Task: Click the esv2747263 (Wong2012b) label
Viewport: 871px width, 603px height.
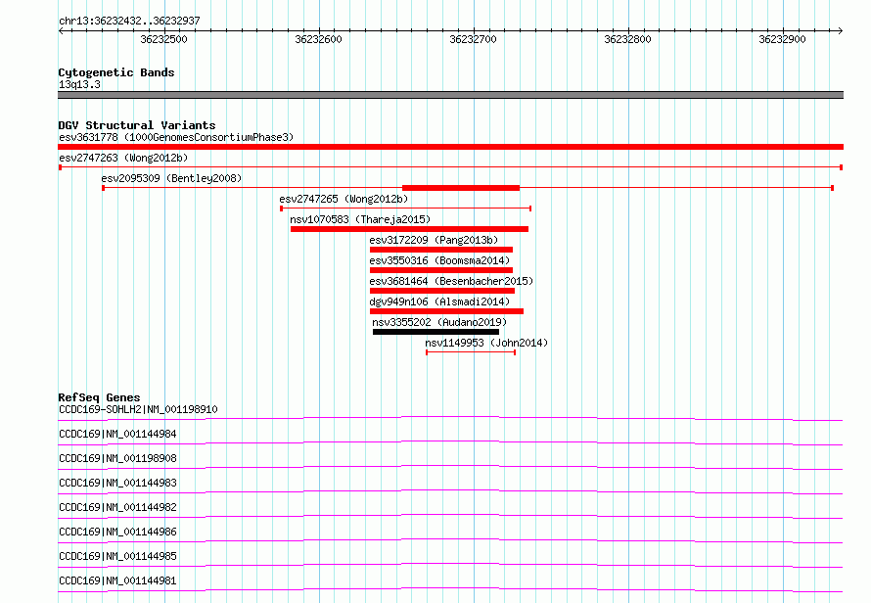Action: pyautogui.click(x=123, y=158)
